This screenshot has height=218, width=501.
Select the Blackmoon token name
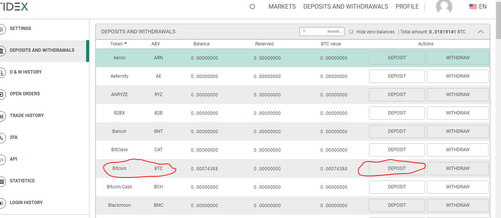pos(119,205)
